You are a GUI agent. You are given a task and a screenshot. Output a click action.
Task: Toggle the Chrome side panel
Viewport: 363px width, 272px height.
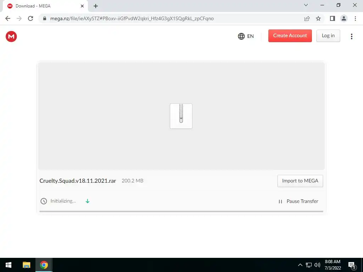coord(333,18)
